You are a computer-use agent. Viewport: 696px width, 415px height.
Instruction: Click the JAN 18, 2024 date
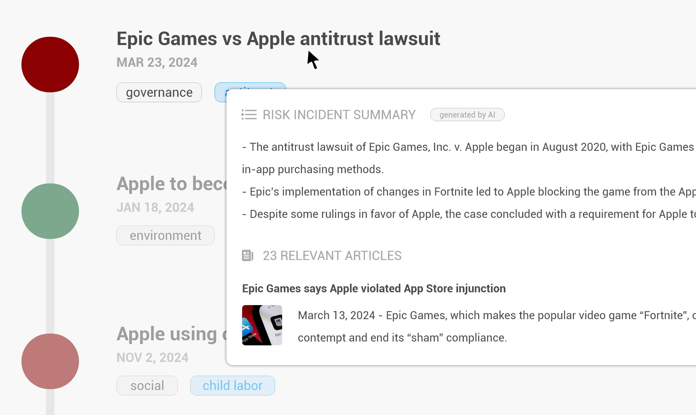[155, 207]
